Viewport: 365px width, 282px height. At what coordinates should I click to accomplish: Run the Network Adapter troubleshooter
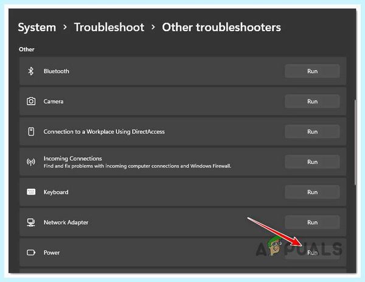click(x=312, y=222)
